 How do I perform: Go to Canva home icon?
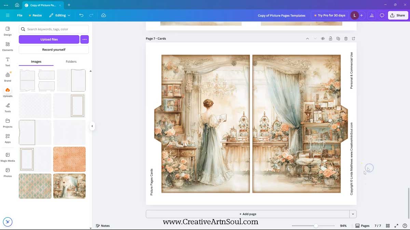17,5
